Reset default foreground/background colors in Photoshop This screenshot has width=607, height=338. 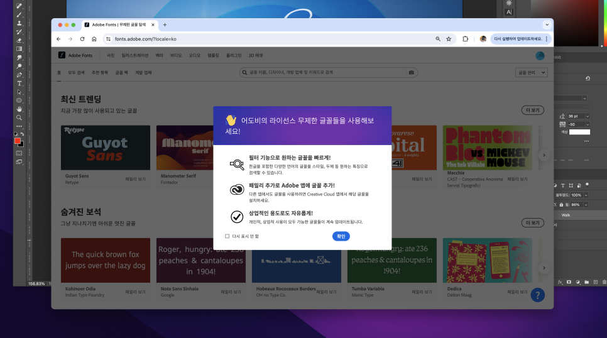(x=16, y=134)
